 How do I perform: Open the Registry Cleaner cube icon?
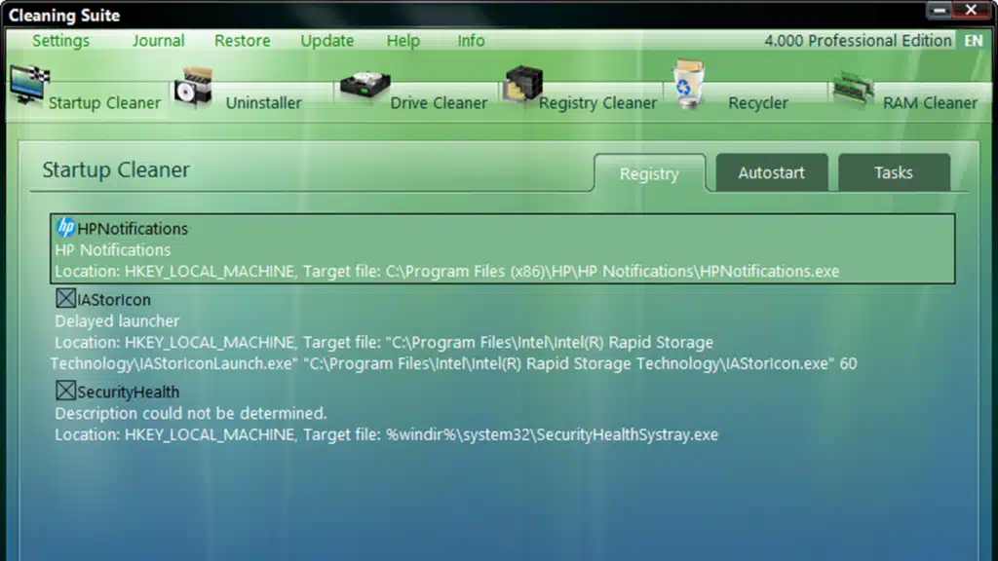click(523, 84)
